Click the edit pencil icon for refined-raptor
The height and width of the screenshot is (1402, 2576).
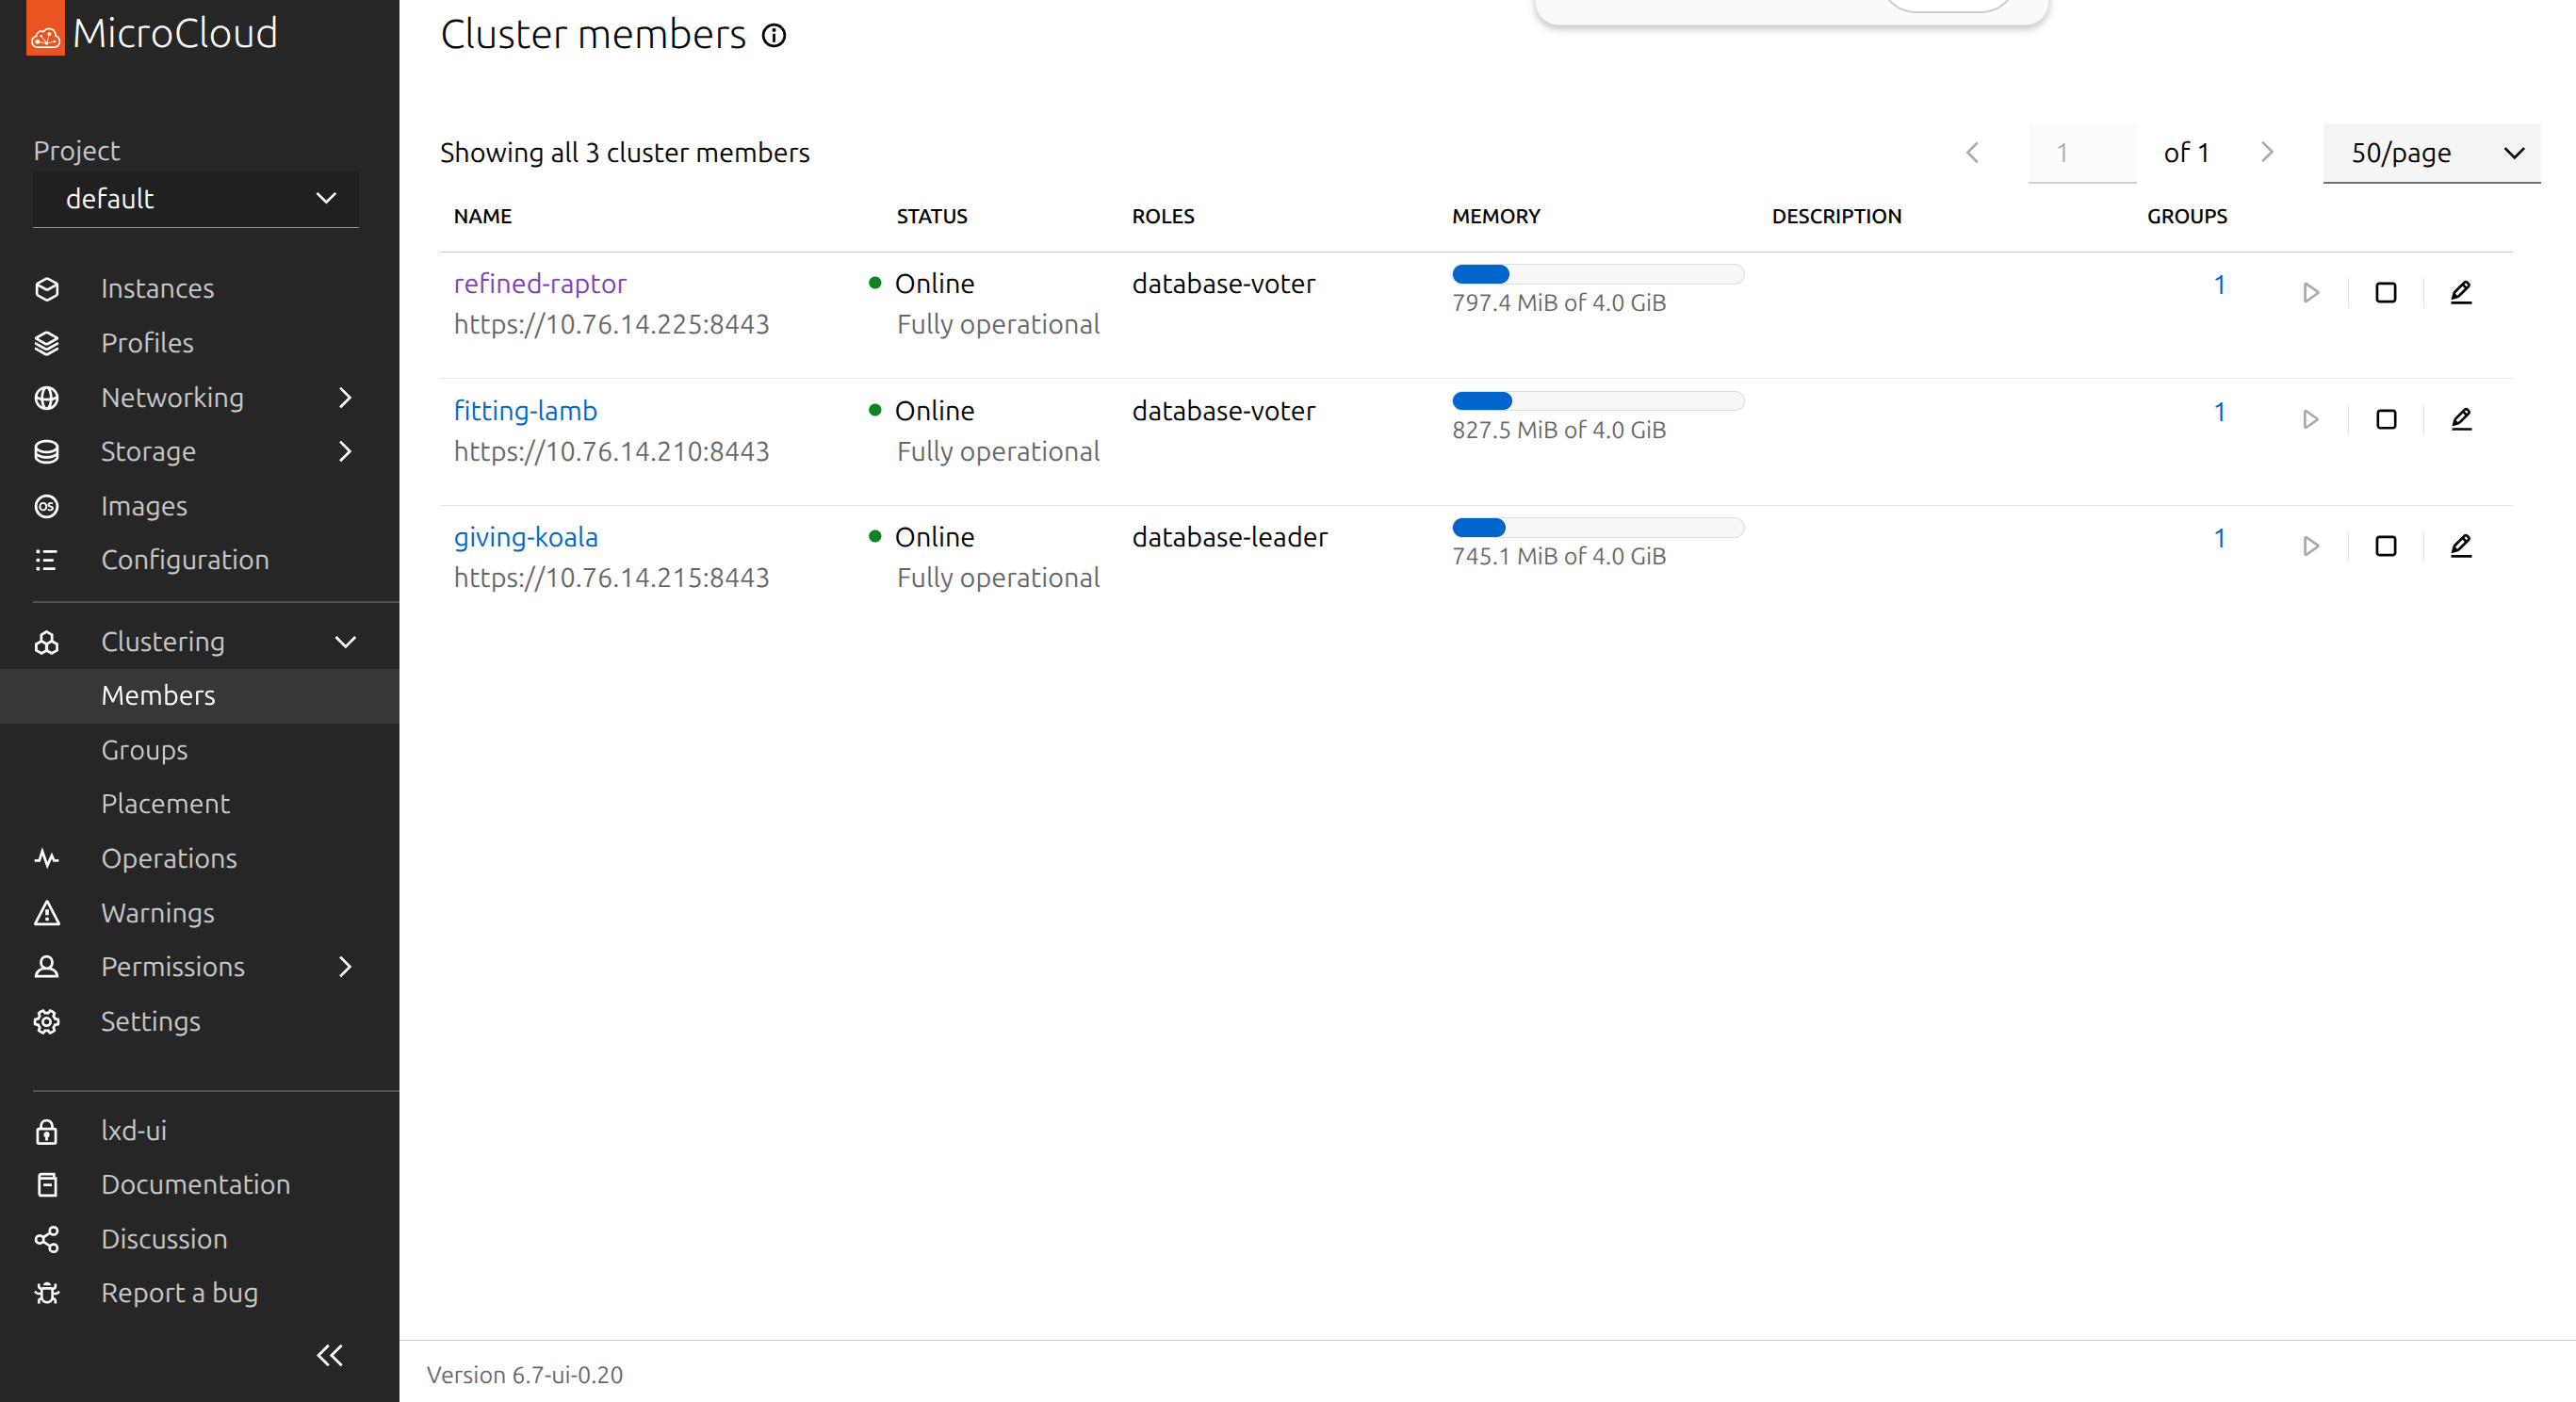2460,292
